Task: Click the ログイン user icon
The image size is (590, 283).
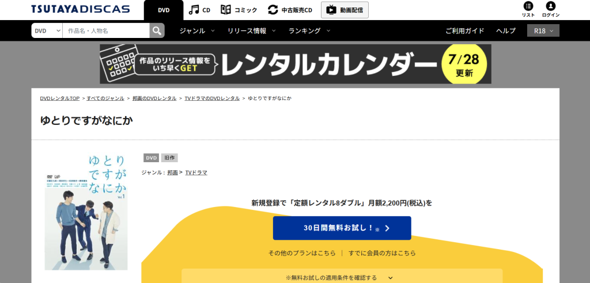Action: click(x=551, y=10)
